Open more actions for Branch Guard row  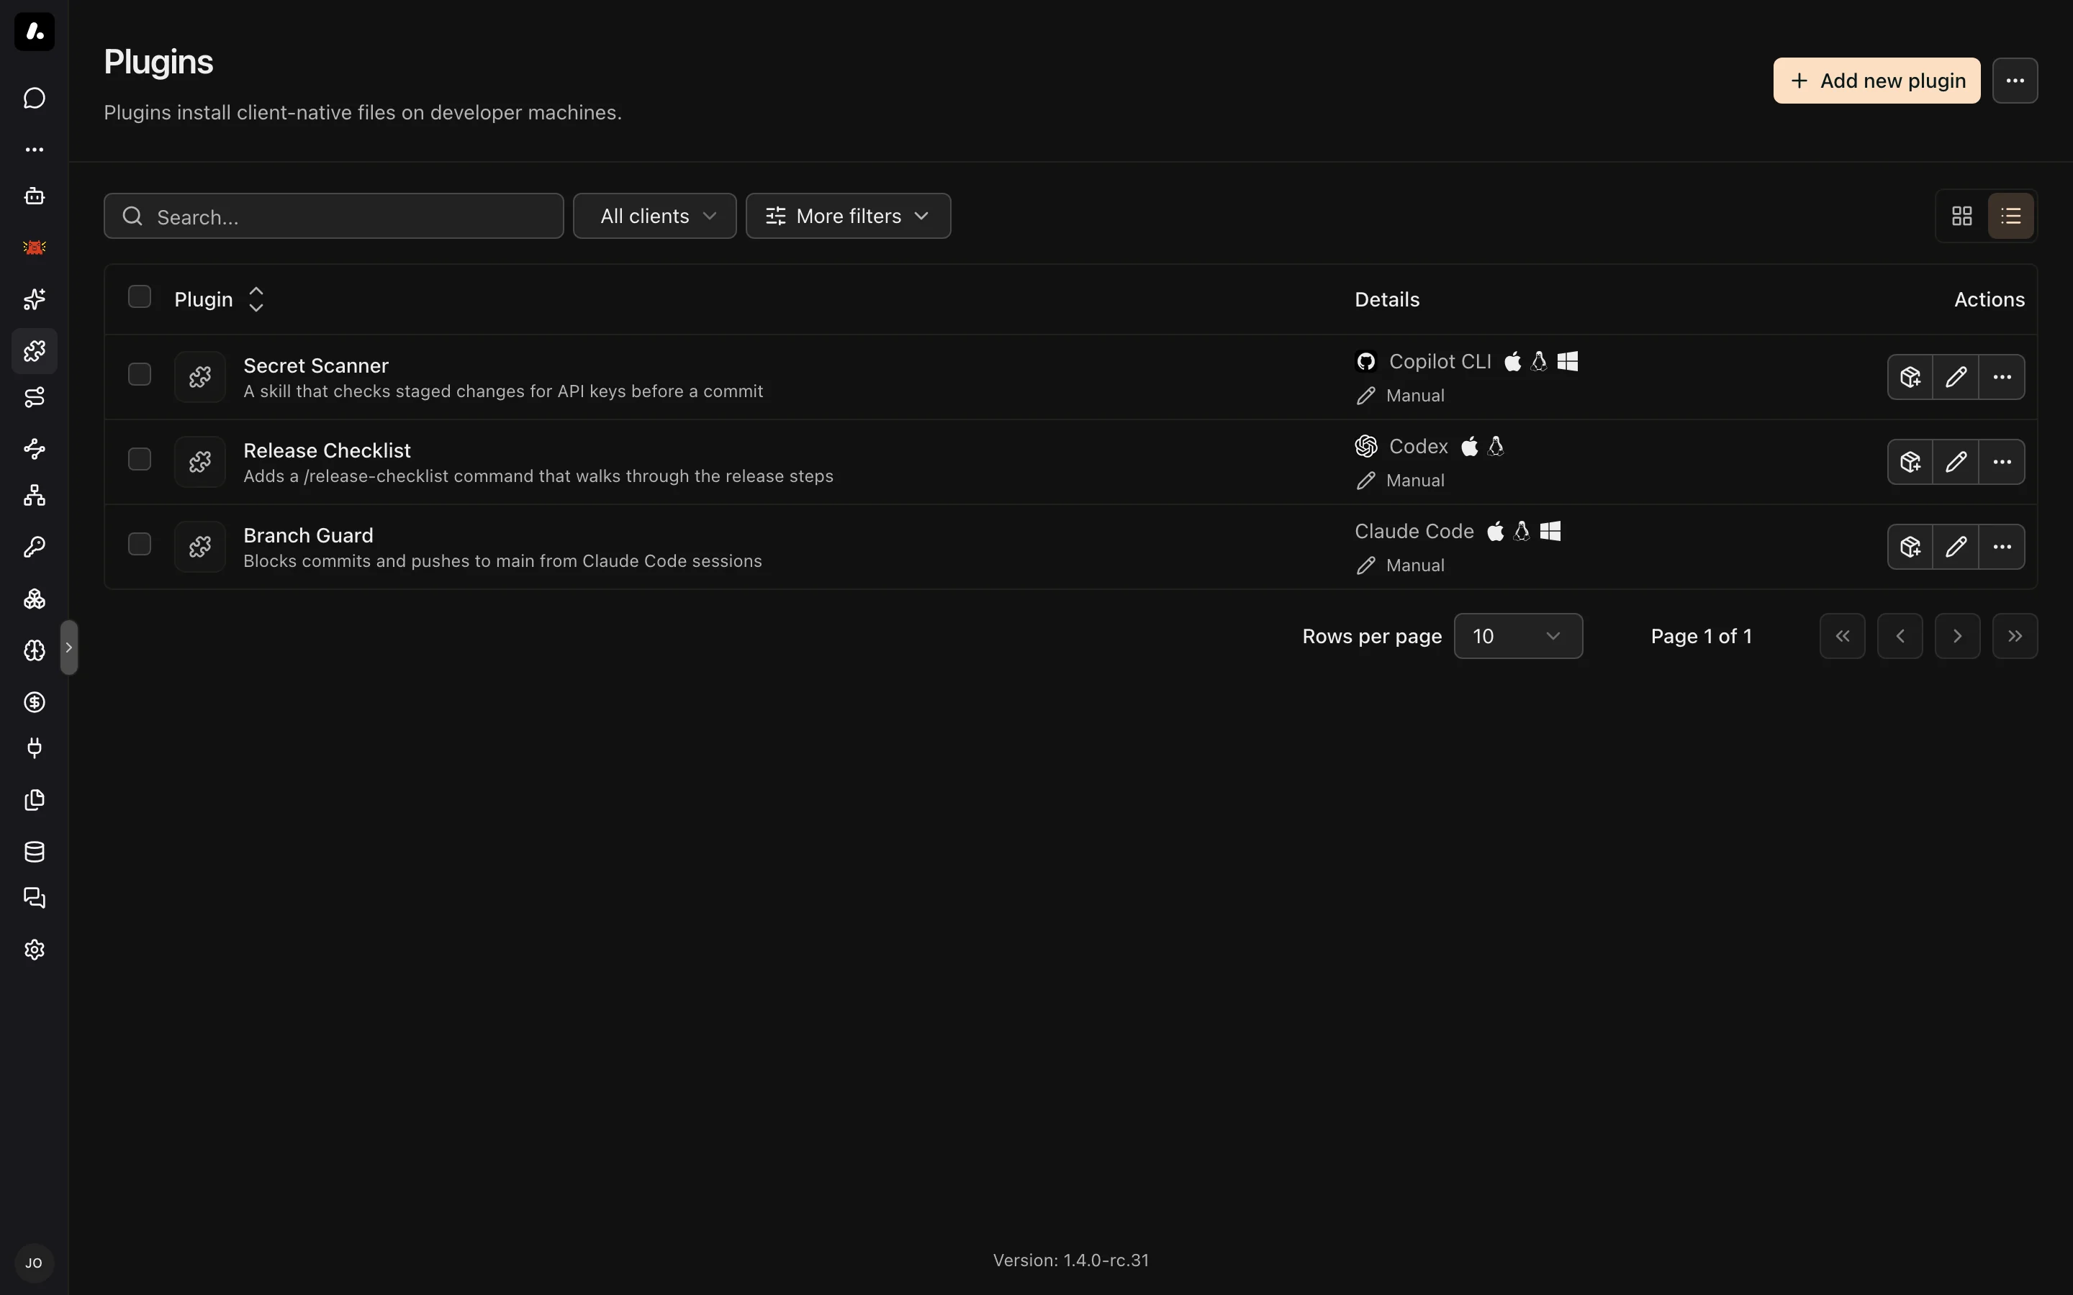click(2002, 547)
